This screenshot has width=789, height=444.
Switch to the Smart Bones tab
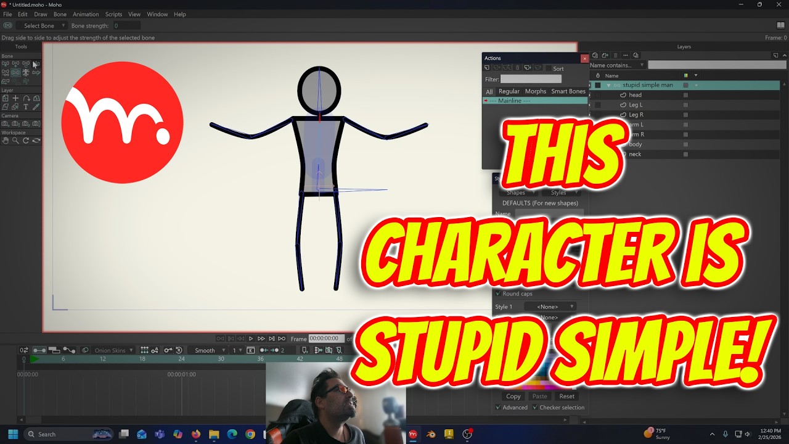click(x=568, y=91)
